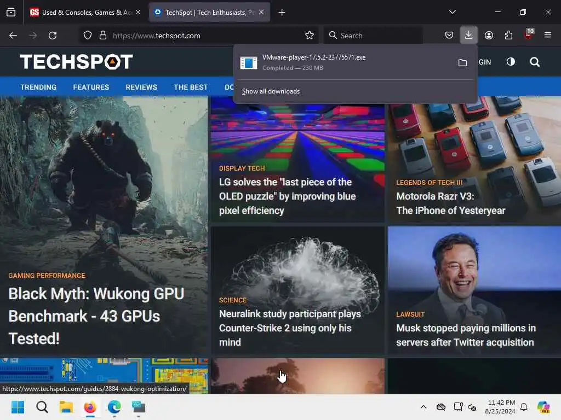Open the Trending section

tap(38, 87)
